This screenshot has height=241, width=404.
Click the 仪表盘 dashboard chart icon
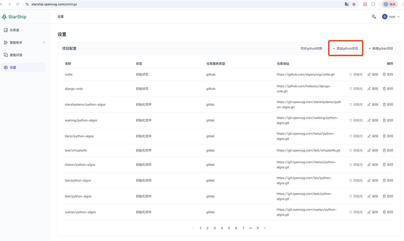click(5, 30)
